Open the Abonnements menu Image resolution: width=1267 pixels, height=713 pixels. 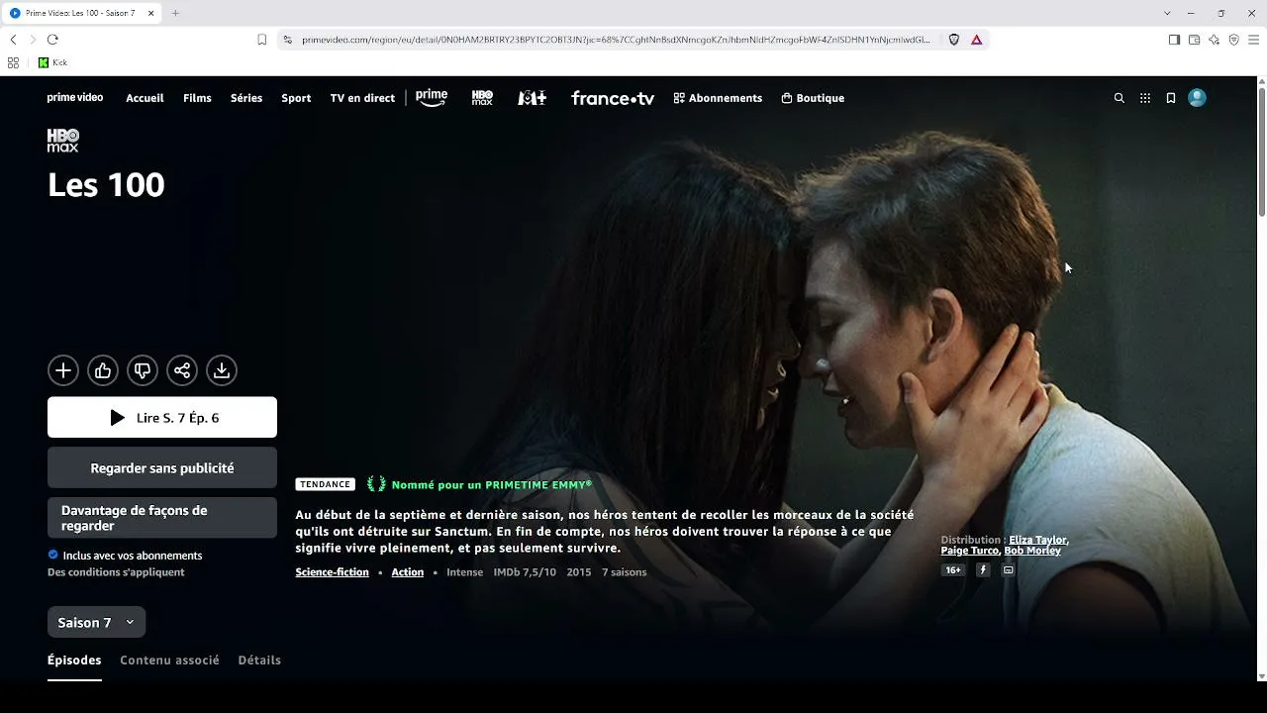(x=718, y=98)
